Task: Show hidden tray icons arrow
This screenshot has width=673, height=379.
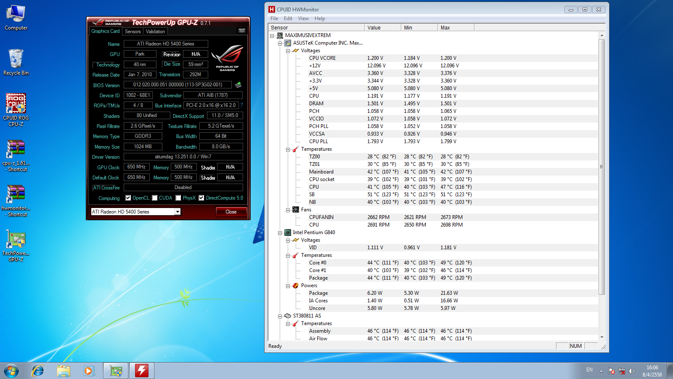Action: 601,371
